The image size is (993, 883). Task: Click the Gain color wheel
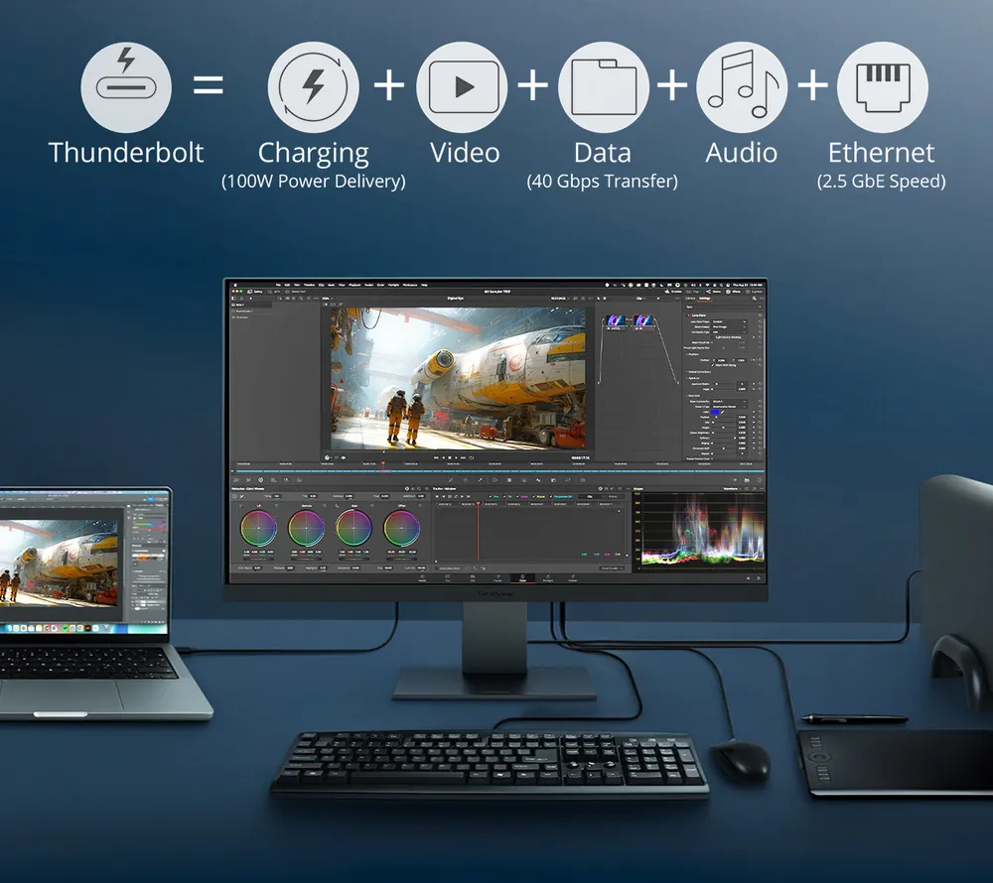[354, 527]
